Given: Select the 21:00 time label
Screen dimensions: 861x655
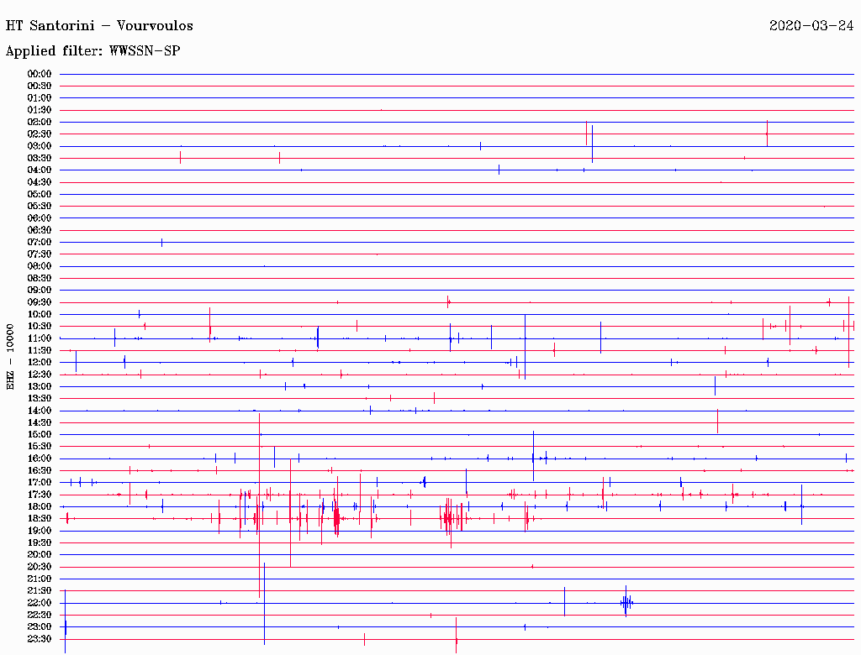Looking at the screenshot, I should (40, 579).
